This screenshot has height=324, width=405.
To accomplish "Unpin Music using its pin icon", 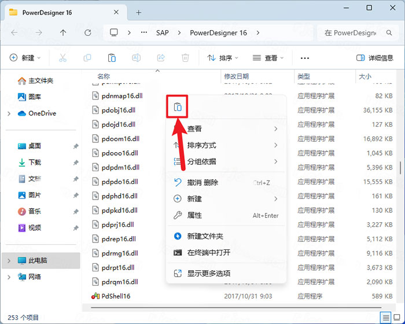I will tap(76, 212).
